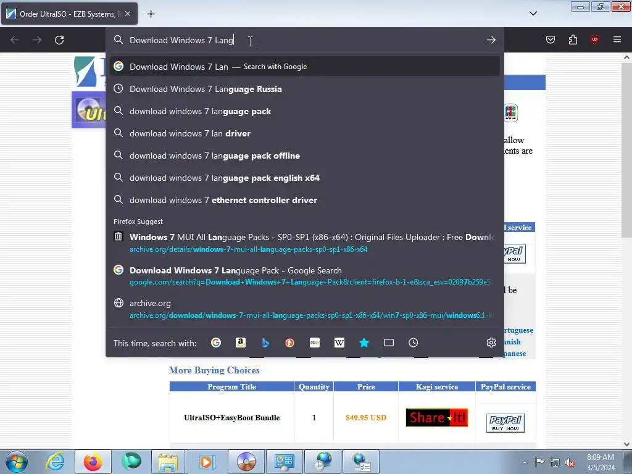Open Windows Media Player from taskbar
The height and width of the screenshot is (474, 632).
tap(206, 462)
